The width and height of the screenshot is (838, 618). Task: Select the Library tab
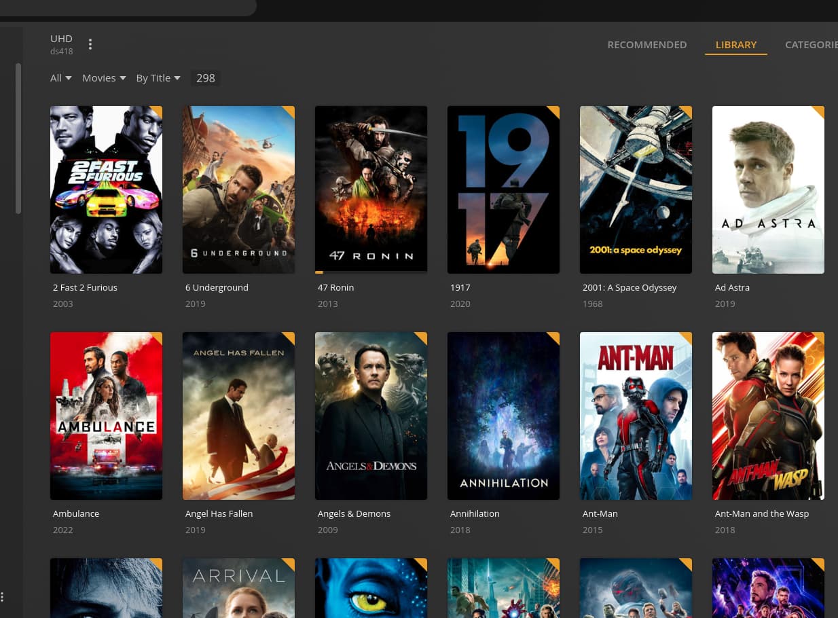736,45
